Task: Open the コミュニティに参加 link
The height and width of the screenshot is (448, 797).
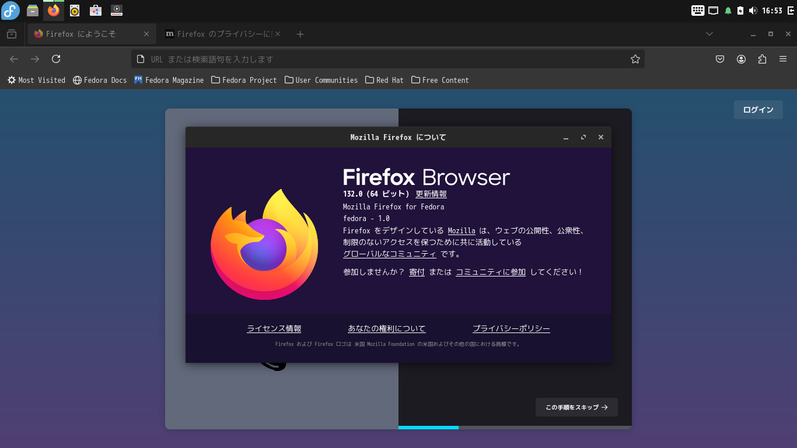Action: 491,272
